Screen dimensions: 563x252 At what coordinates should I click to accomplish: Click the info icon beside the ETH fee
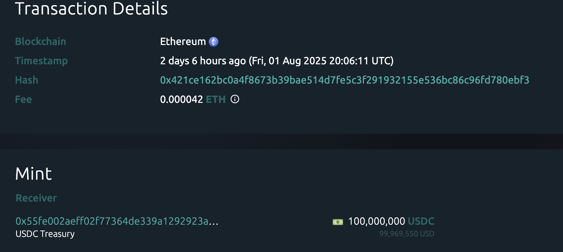pos(235,99)
